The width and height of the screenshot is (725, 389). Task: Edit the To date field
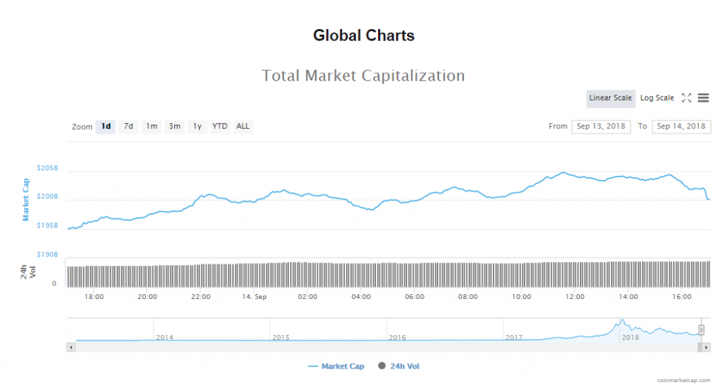tap(680, 126)
